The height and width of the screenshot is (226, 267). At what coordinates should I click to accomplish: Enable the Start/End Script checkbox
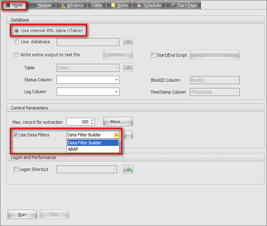[x=153, y=55]
